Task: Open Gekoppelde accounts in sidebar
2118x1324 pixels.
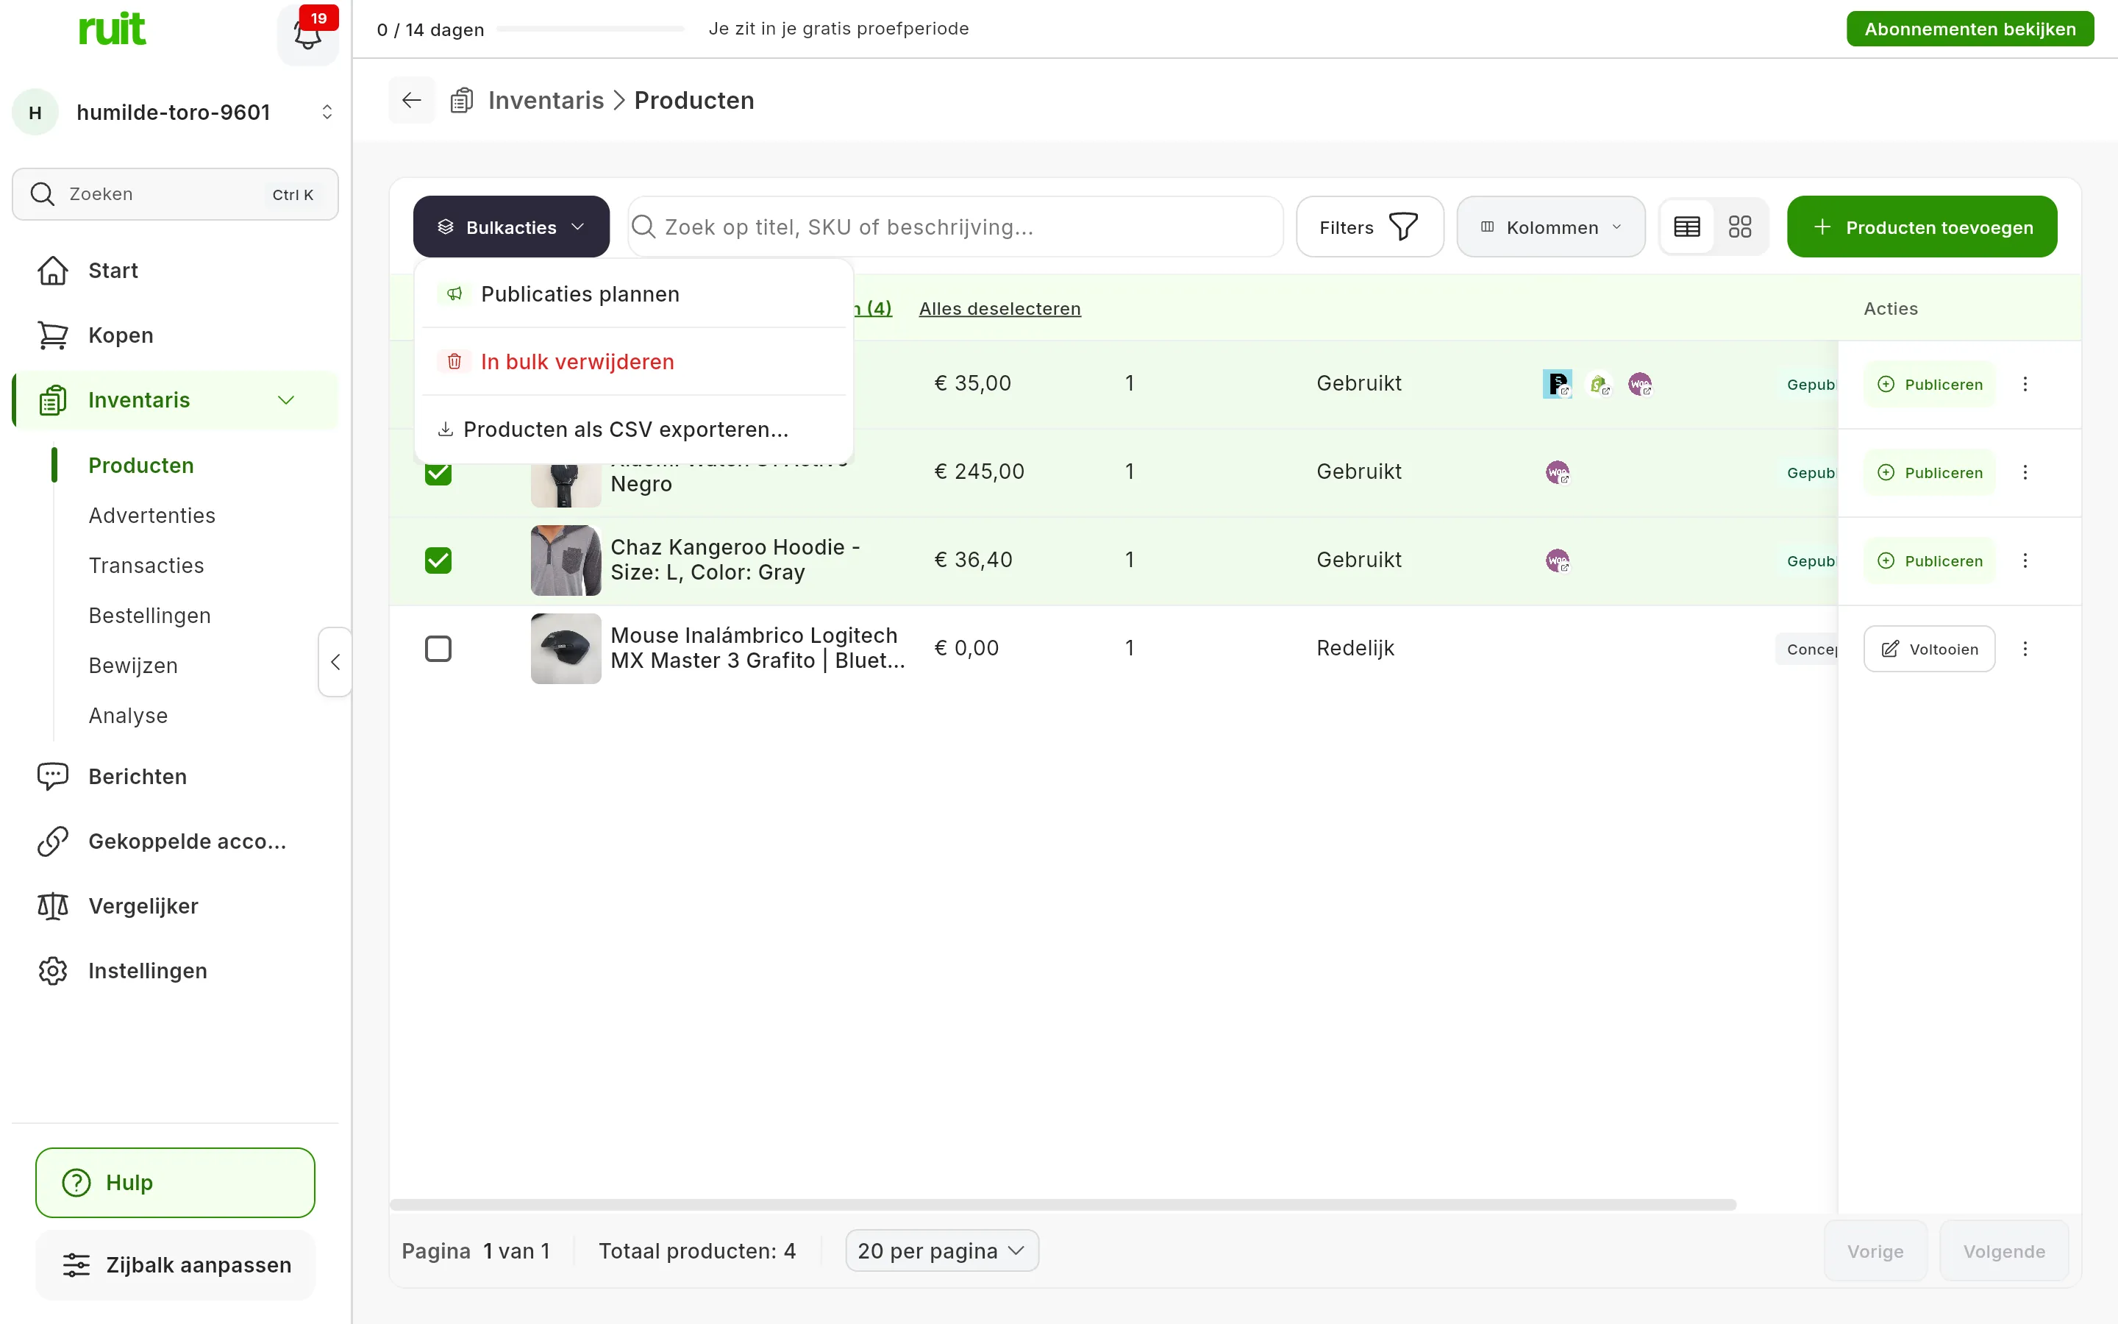Action: 175,841
